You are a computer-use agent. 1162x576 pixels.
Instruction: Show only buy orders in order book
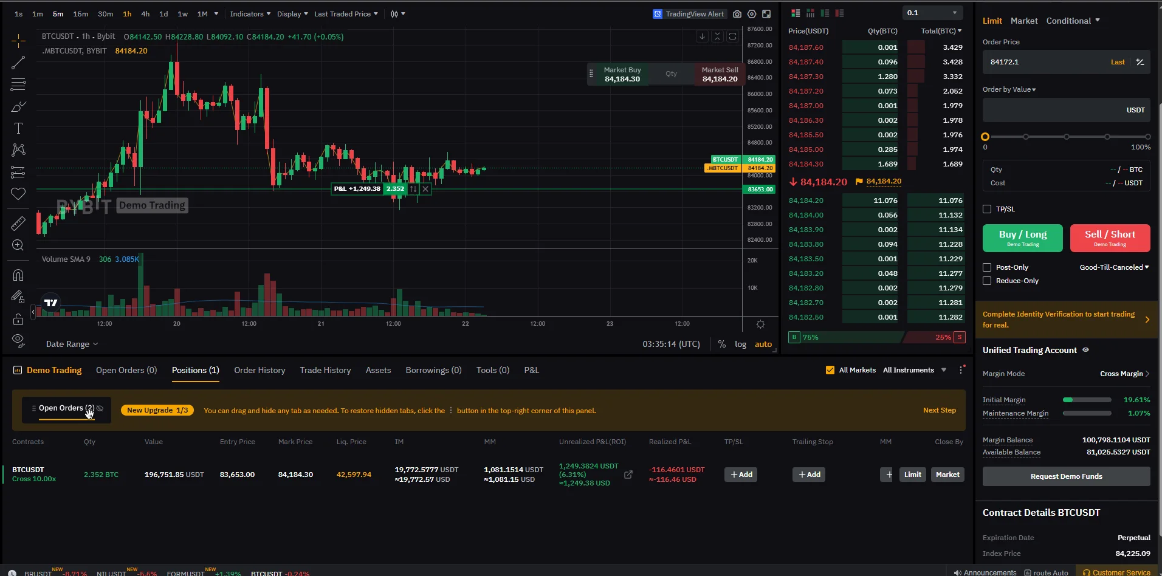825,13
